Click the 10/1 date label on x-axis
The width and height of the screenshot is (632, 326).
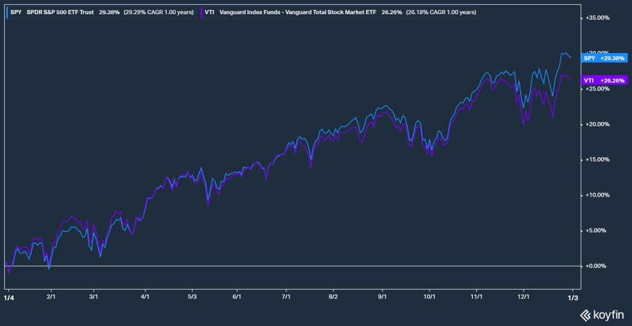click(x=430, y=297)
